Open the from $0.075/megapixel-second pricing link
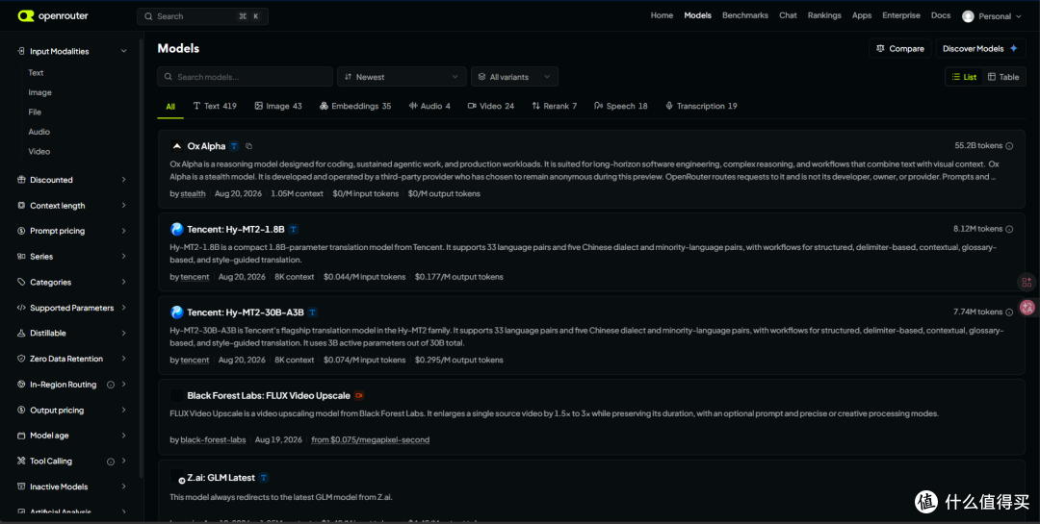Screen dimensions: 1040x524 (370, 439)
